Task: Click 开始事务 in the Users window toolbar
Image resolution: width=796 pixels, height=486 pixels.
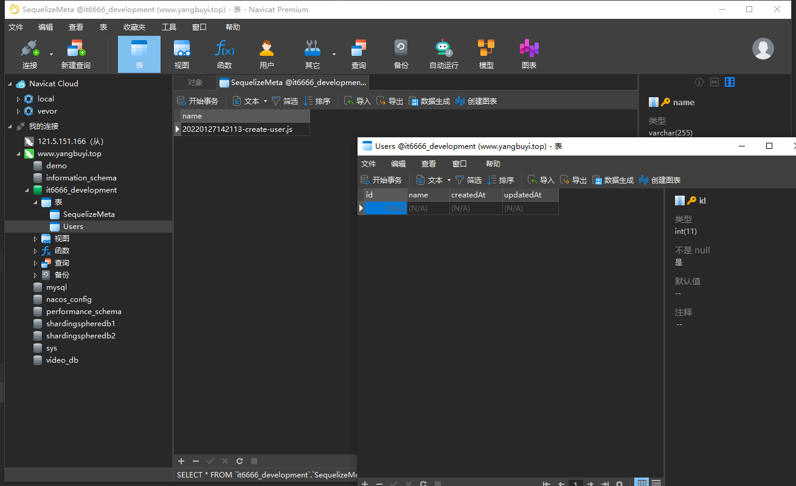Action: click(x=381, y=180)
